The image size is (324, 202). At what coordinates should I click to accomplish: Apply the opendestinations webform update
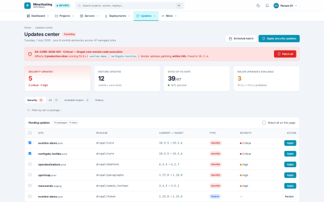(290, 164)
